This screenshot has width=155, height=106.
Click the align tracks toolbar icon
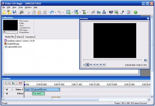pos(104,12)
